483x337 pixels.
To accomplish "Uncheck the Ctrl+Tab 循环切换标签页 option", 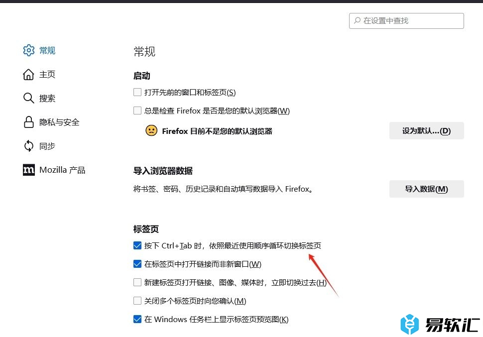I will 137,245.
